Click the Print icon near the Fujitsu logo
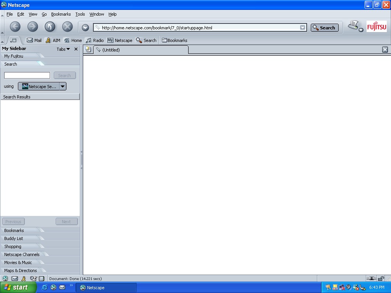 pyautogui.click(x=353, y=25)
